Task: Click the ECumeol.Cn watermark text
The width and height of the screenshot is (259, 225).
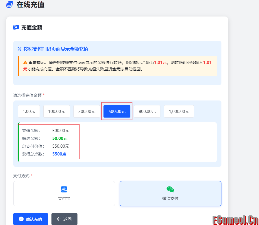Action: click(x=234, y=220)
